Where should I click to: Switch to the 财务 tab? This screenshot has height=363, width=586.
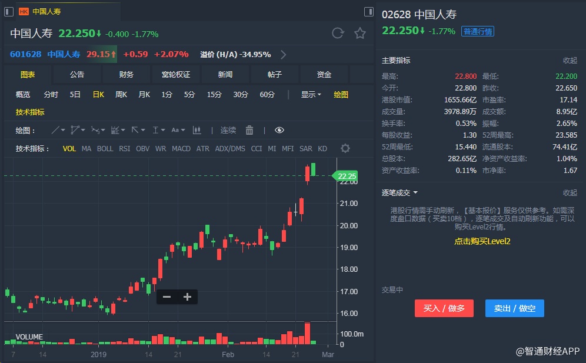126,75
